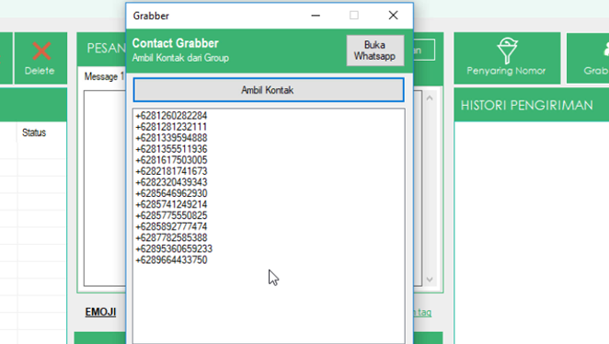
Task: Select the number +6285892777474
Action: point(171,227)
